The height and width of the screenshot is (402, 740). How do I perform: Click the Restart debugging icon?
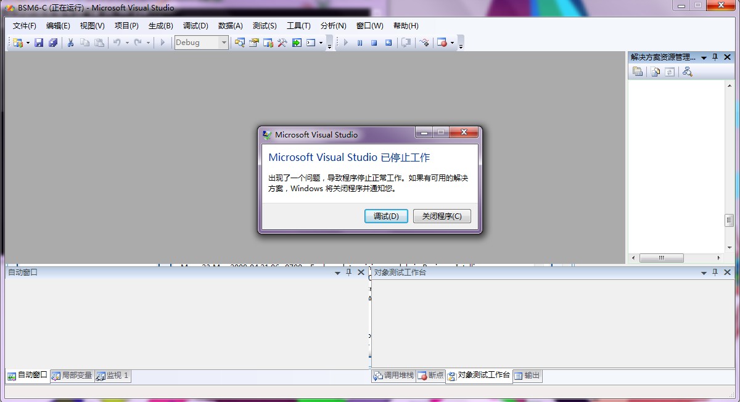[x=388, y=43]
